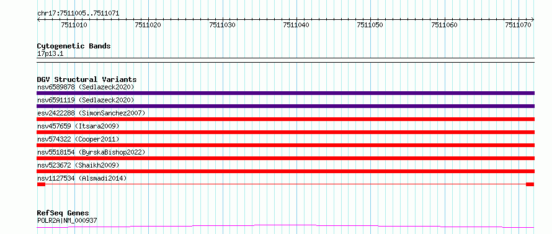
Task: Select the red bar below esv2422288
Action: click(285, 119)
